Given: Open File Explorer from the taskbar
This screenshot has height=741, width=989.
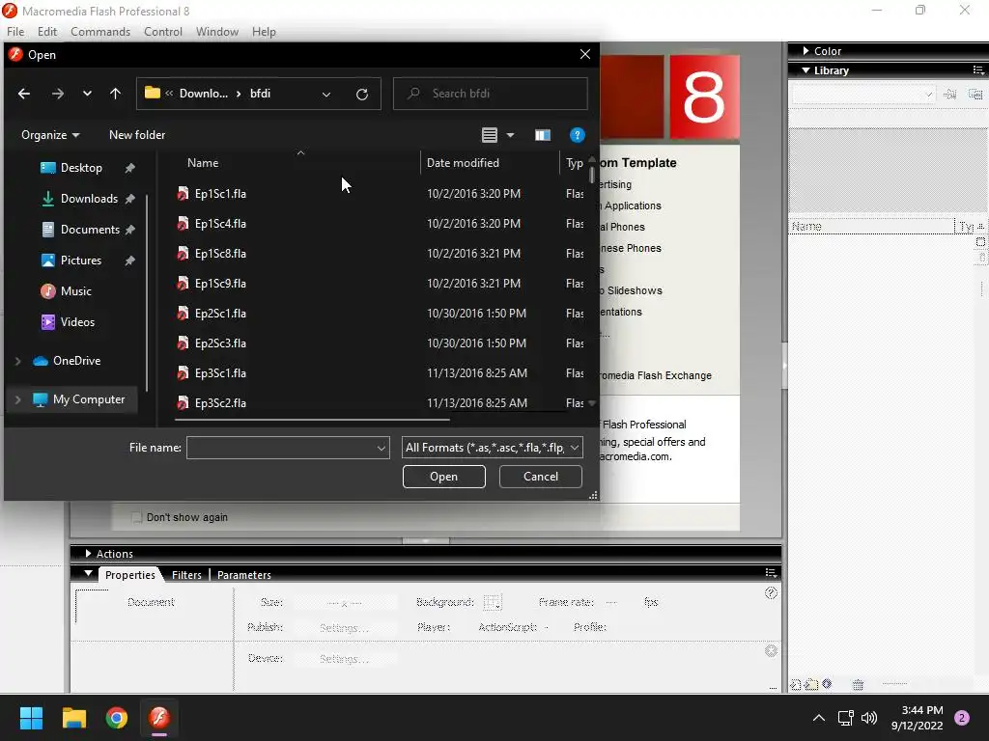Looking at the screenshot, I should coord(73,718).
